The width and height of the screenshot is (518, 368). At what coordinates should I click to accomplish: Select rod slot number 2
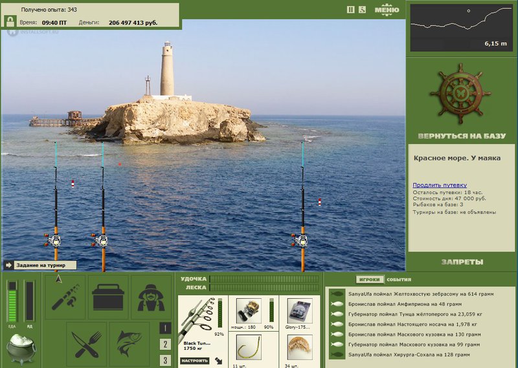(x=165, y=344)
